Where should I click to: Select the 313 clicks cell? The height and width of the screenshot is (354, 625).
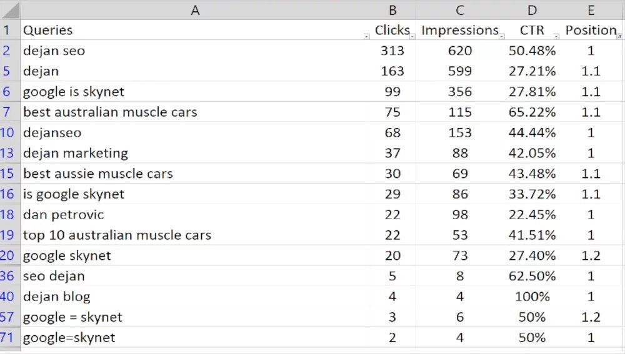(x=392, y=51)
